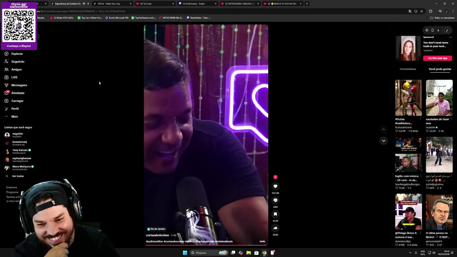Viewport: 457px width, 257px height.
Task: Open the Todos os marcadores bookmarks folder
Action: [442, 17]
